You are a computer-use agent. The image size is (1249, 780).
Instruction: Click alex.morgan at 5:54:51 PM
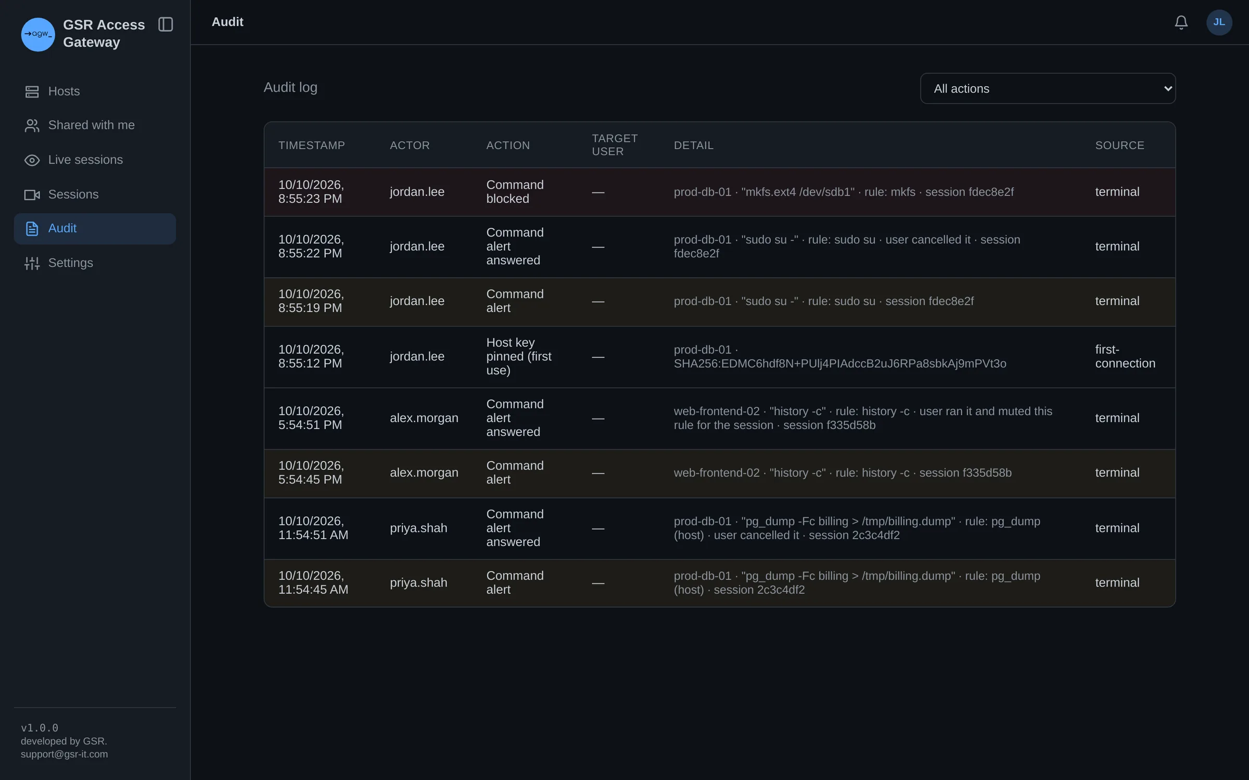tap(424, 418)
